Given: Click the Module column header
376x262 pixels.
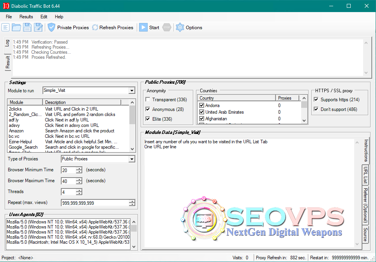Looking at the screenshot, I should tap(25, 102).
